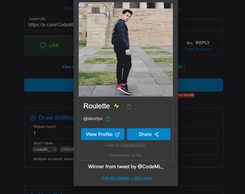Open the View Profile button
This screenshot has width=245, height=194.
click(x=103, y=134)
